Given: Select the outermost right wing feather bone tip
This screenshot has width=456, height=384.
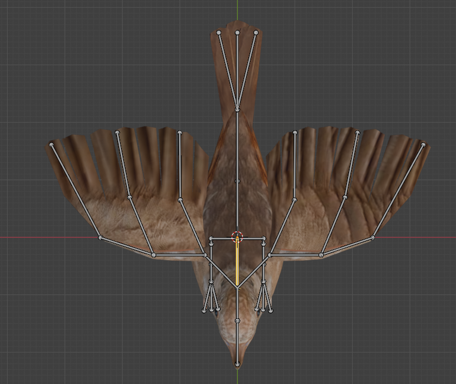Looking at the screenshot, I should click(x=423, y=144).
